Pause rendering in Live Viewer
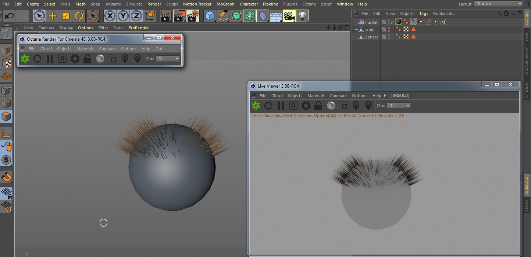This screenshot has height=257, width=531. (x=281, y=106)
